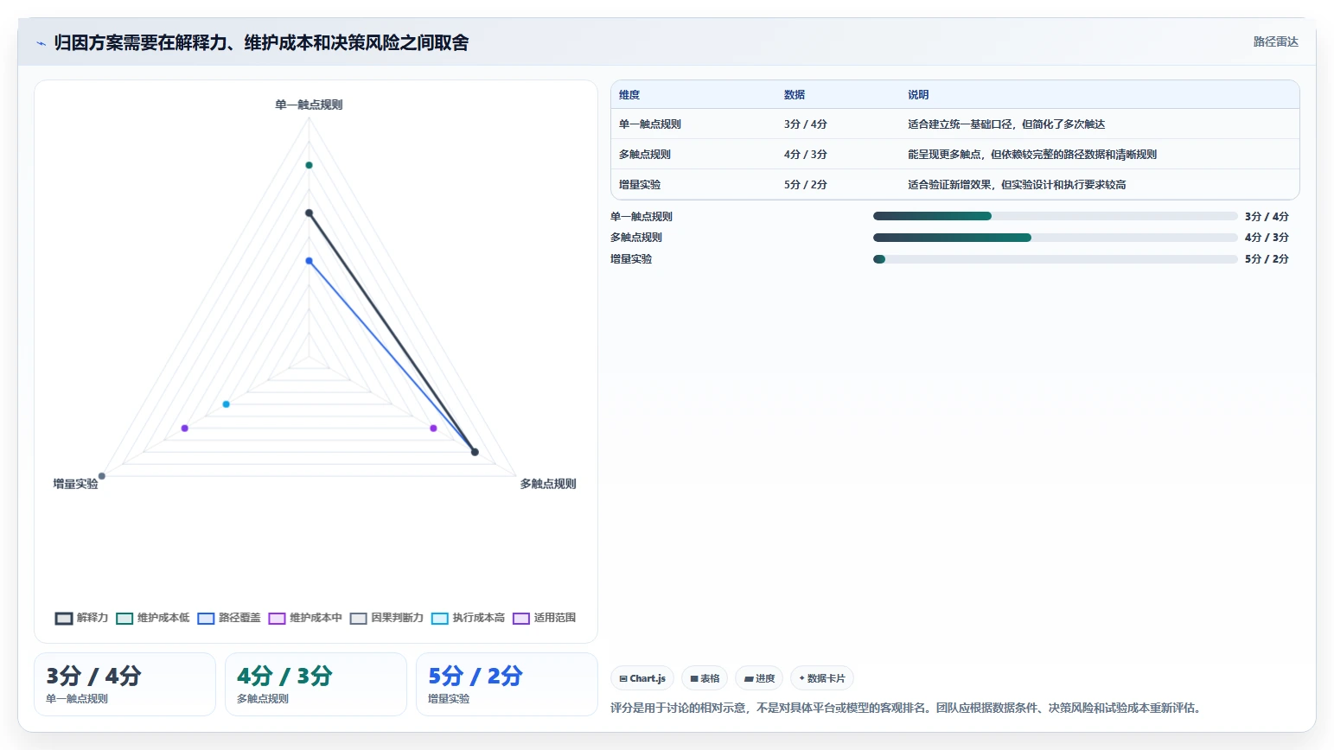
Task: Open the 4分 / 3分 stat card
Action: 316,684
